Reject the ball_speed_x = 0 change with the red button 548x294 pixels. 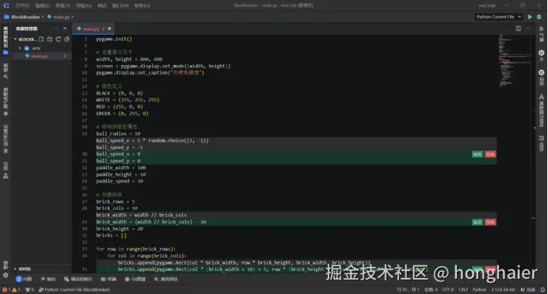(x=490, y=155)
